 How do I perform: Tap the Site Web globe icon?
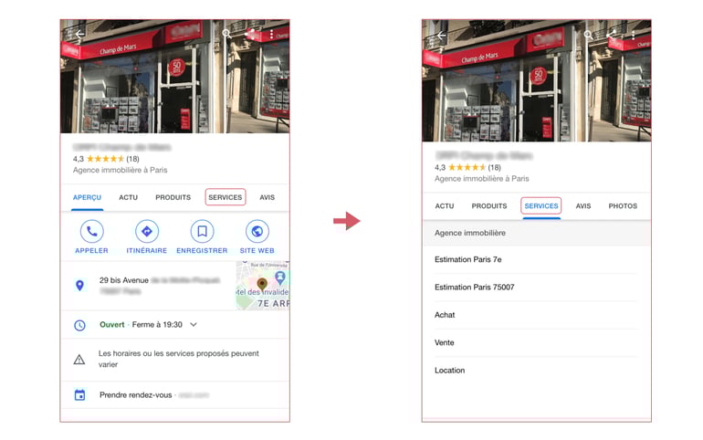coord(257,231)
